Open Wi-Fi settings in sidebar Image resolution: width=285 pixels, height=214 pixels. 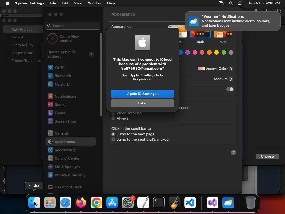(71, 67)
